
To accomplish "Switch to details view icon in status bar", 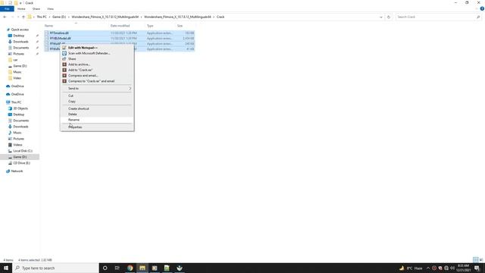I will pos(475,259).
